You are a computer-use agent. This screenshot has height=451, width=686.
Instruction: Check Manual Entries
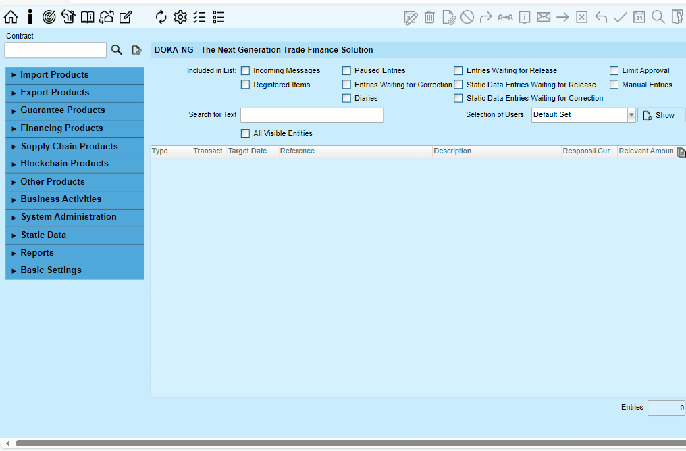614,85
